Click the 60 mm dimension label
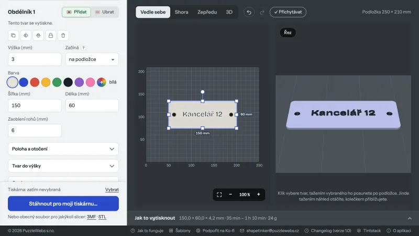Screen dimensions: 419x236 tap(246, 114)
